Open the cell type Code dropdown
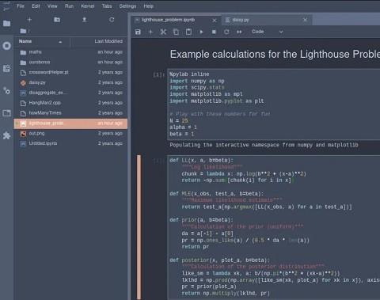Viewport: 380px width, 300px height. [267, 32]
